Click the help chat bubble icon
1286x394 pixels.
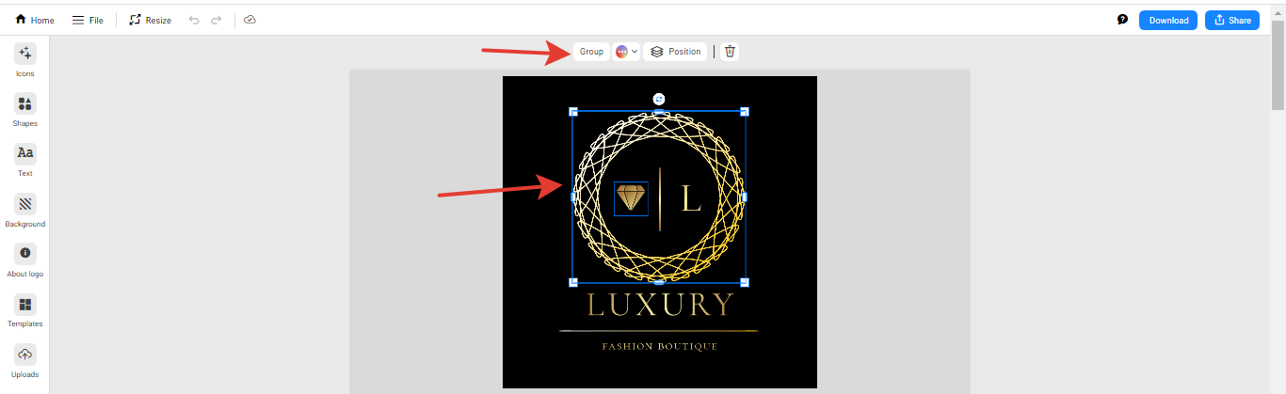click(x=1122, y=20)
